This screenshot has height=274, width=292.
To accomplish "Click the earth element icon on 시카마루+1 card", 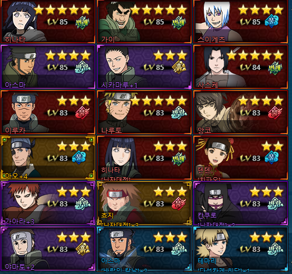I will click(179, 67).
